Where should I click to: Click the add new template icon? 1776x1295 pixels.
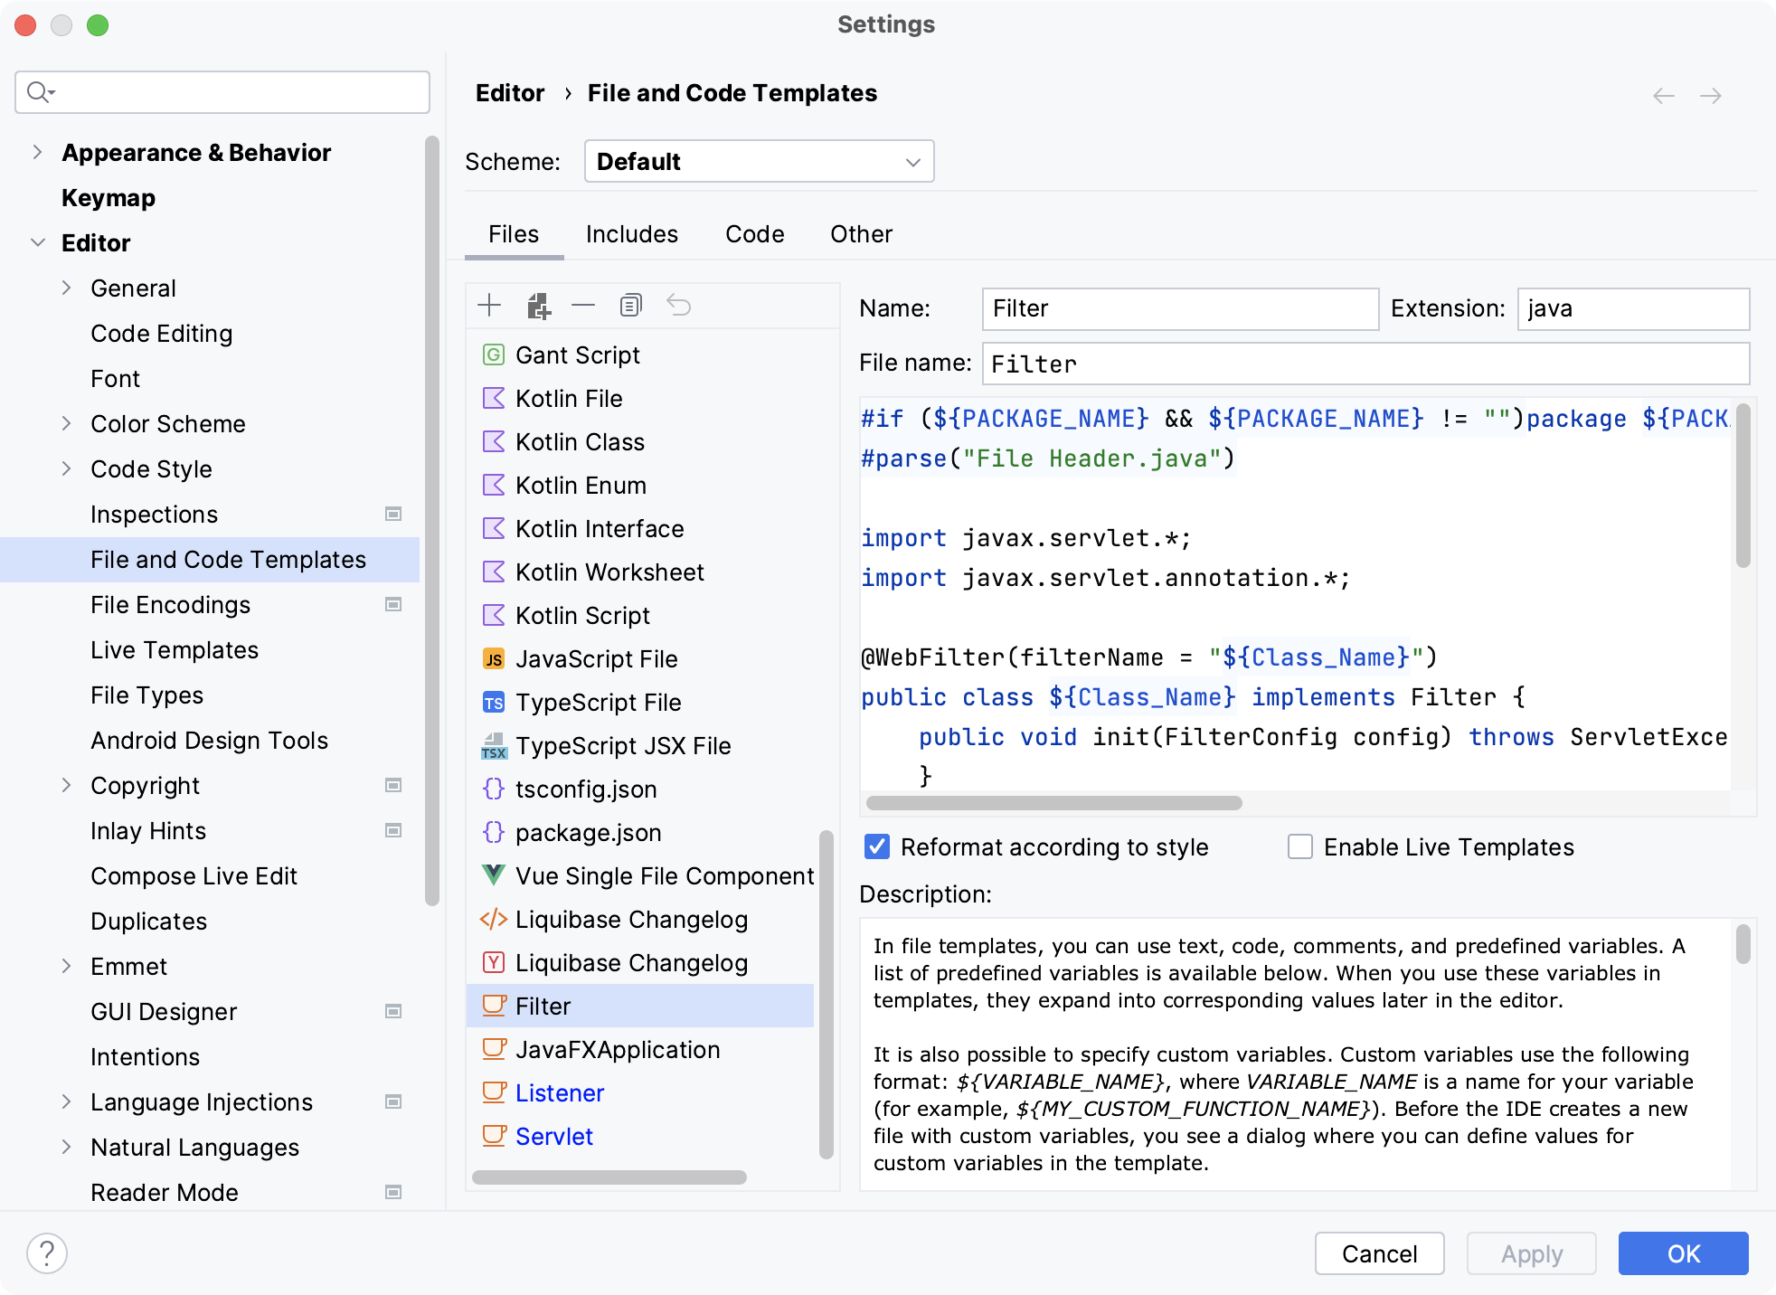tap(491, 305)
